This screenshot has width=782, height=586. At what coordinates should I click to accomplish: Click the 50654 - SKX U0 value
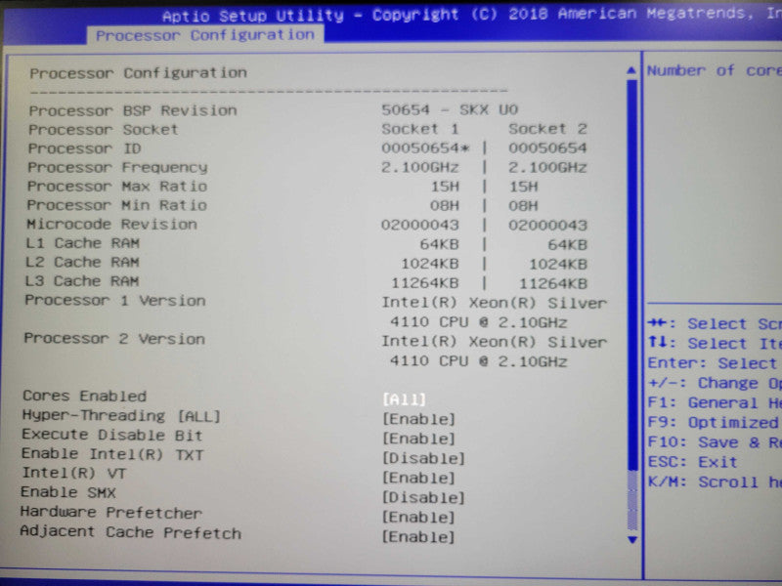pyautogui.click(x=450, y=109)
